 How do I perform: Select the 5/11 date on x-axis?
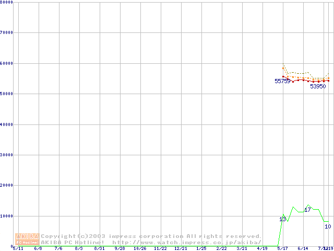[x=18, y=249]
